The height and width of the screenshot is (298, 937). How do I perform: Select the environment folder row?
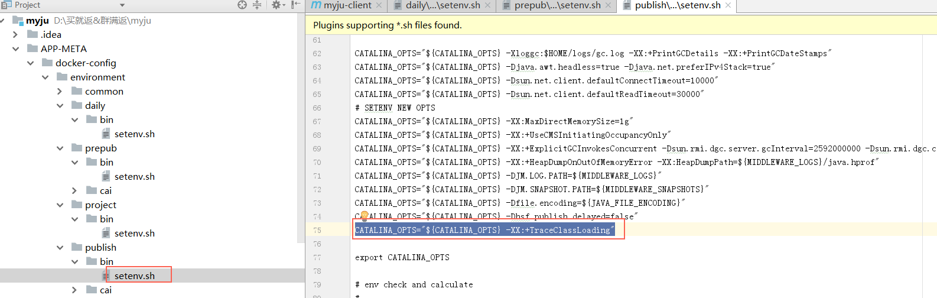pyautogui.click(x=91, y=77)
